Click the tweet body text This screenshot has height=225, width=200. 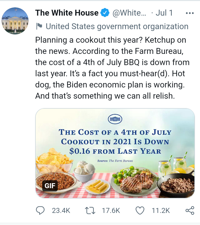pyautogui.click(x=112, y=68)
